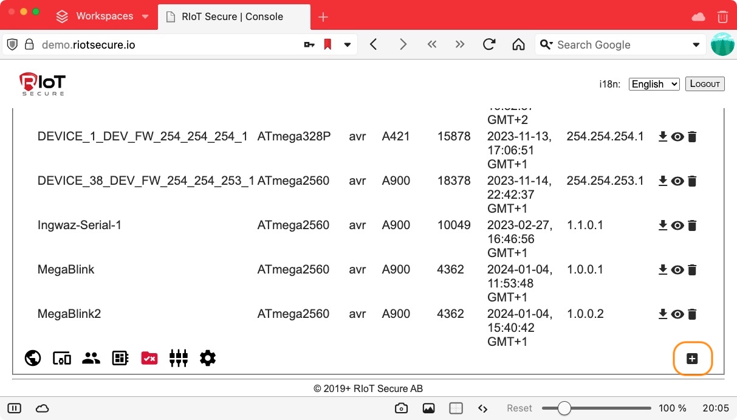Select the red firmware folder icon
Screen dimensions: 737x420
(149, 358)
